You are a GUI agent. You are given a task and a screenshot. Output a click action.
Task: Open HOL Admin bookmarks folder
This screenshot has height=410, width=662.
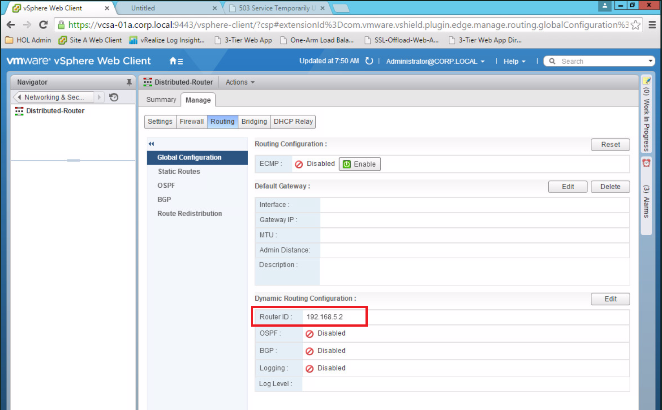point(28,40)
